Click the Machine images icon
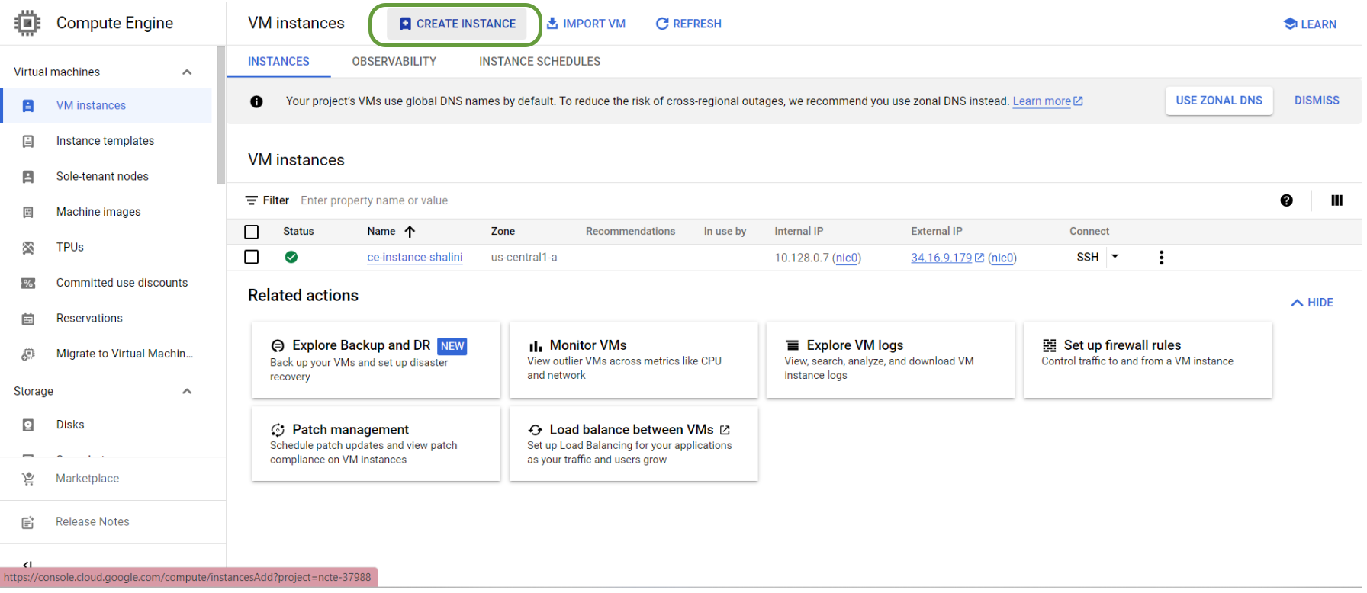Screen dimensions: 1367x593 pos(28,212)
